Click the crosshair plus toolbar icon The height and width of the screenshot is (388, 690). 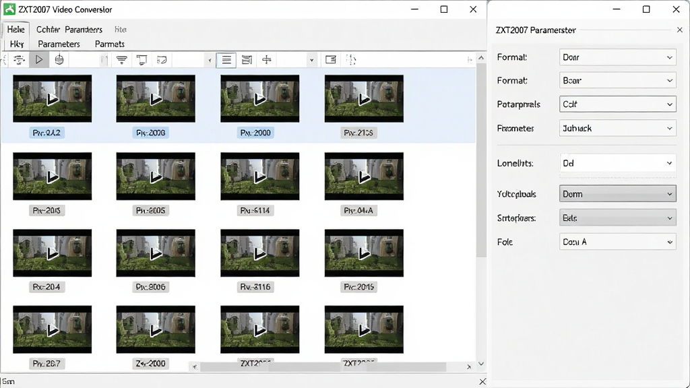point(267,60)
